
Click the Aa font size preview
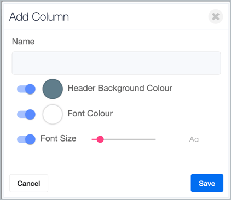coord(194,139)
